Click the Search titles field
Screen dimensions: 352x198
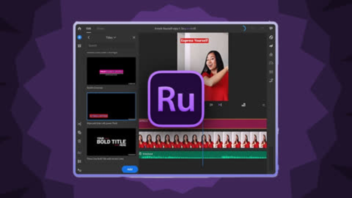[x=111, y=46]
